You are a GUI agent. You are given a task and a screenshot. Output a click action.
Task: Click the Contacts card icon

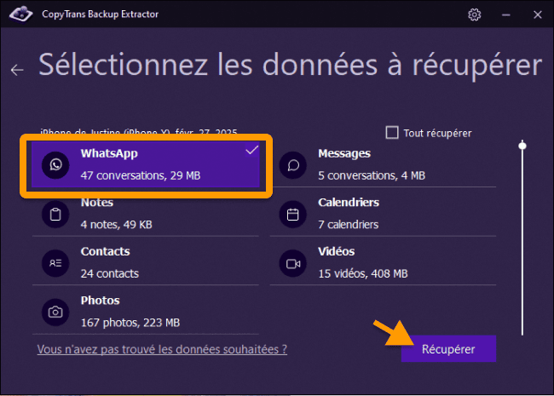(55, 263)
